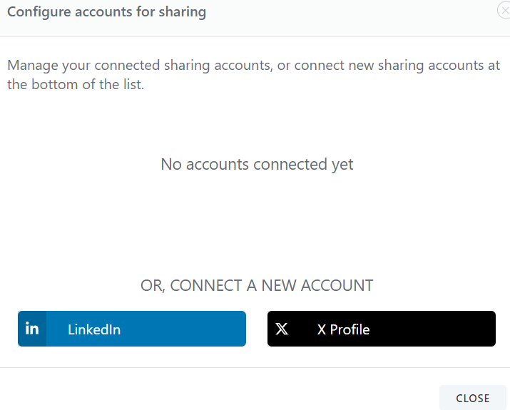Click the "No accounts connected yet" message
Viewport: 510px width, 410px height.
tap(257, 165)
